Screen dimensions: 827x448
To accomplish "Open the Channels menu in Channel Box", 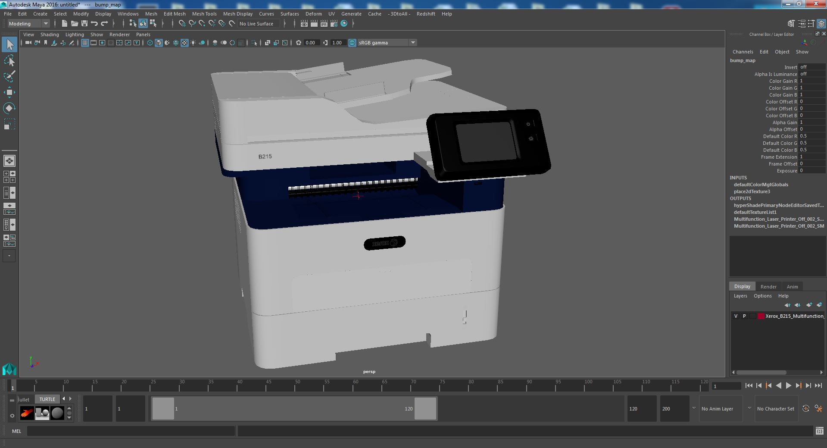I will click(x=743, y=52).
